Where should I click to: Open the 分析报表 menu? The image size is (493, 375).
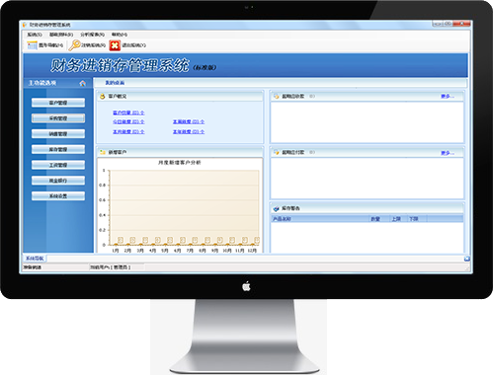tap(92, 35)
